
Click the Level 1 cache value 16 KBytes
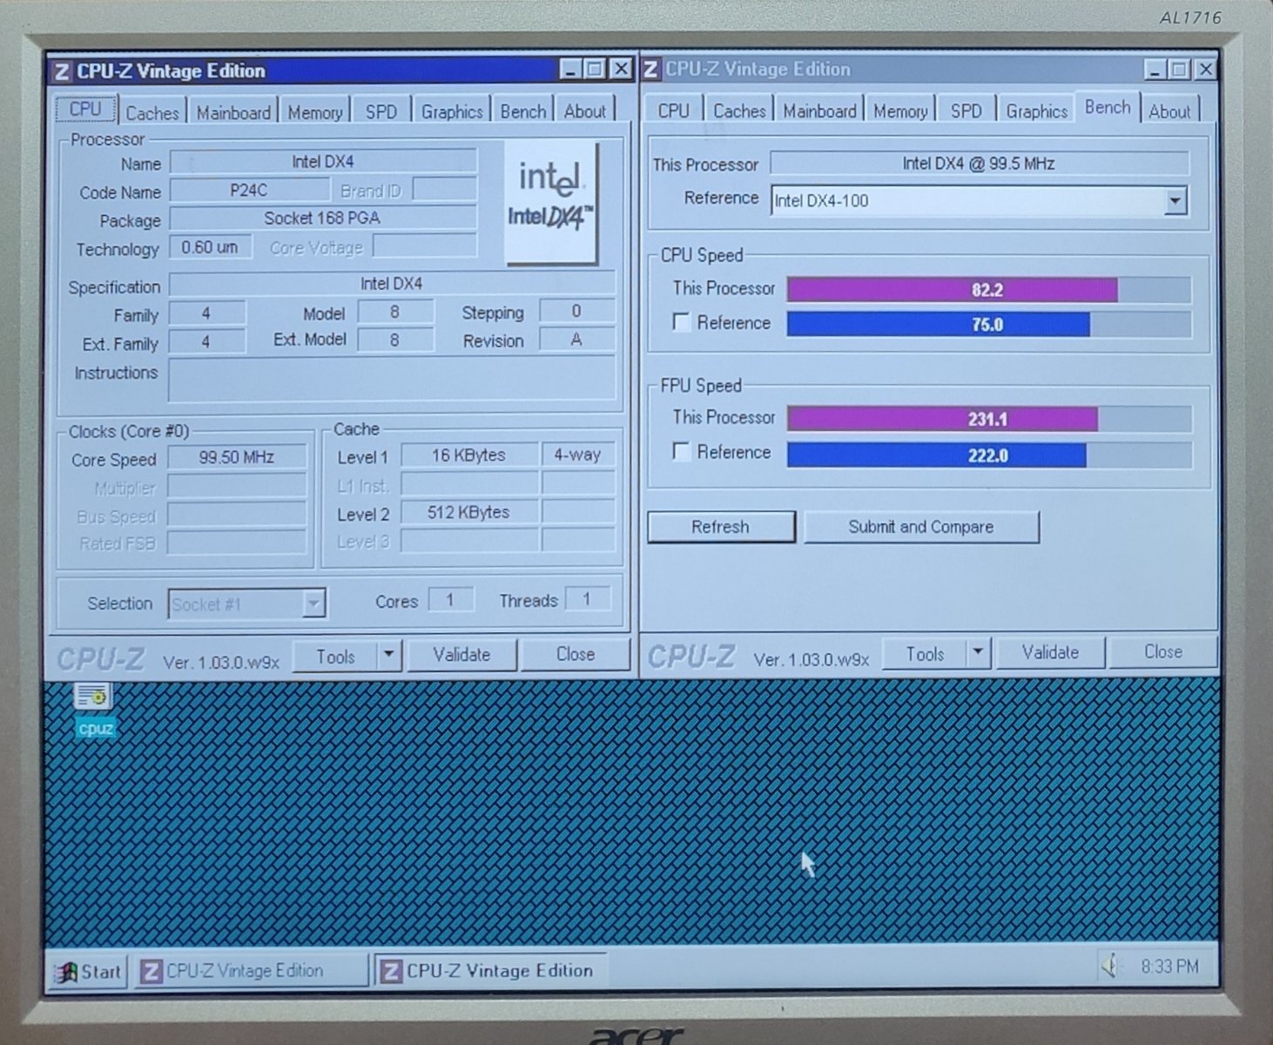click(468, 455)
